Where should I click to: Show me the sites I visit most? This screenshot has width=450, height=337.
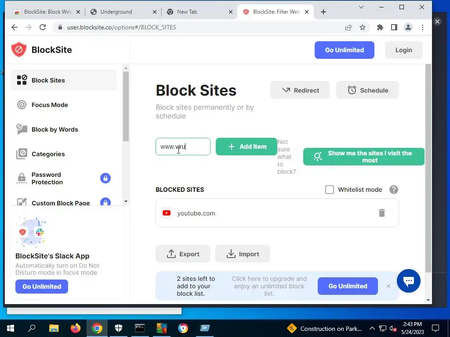point(364,157)
